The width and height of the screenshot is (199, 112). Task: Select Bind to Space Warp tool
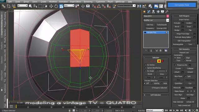click(x=14, y=6)
